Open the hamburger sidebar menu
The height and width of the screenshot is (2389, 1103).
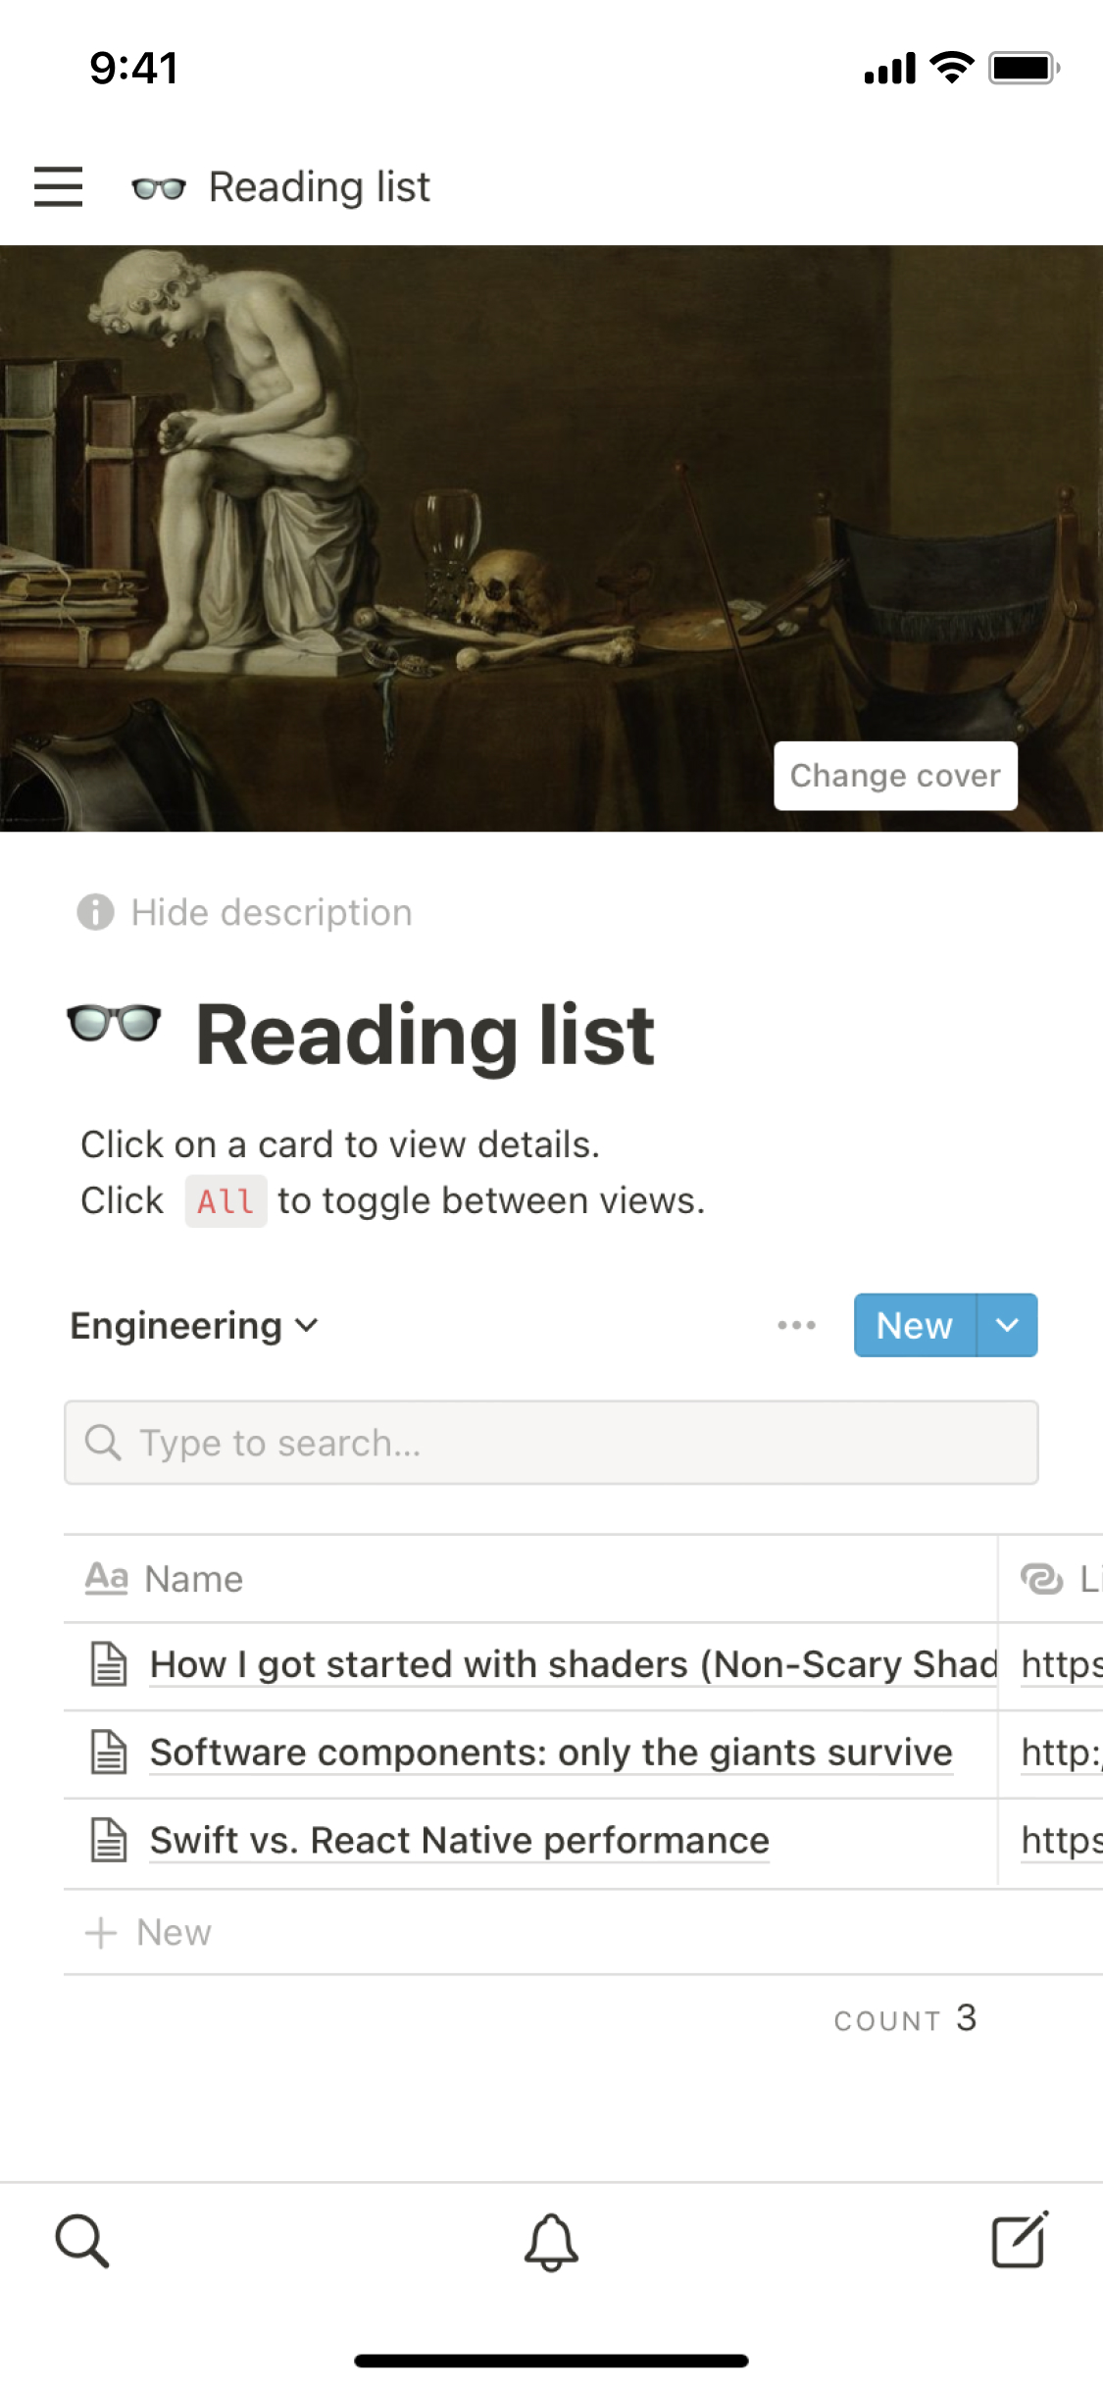coord(58,186)
